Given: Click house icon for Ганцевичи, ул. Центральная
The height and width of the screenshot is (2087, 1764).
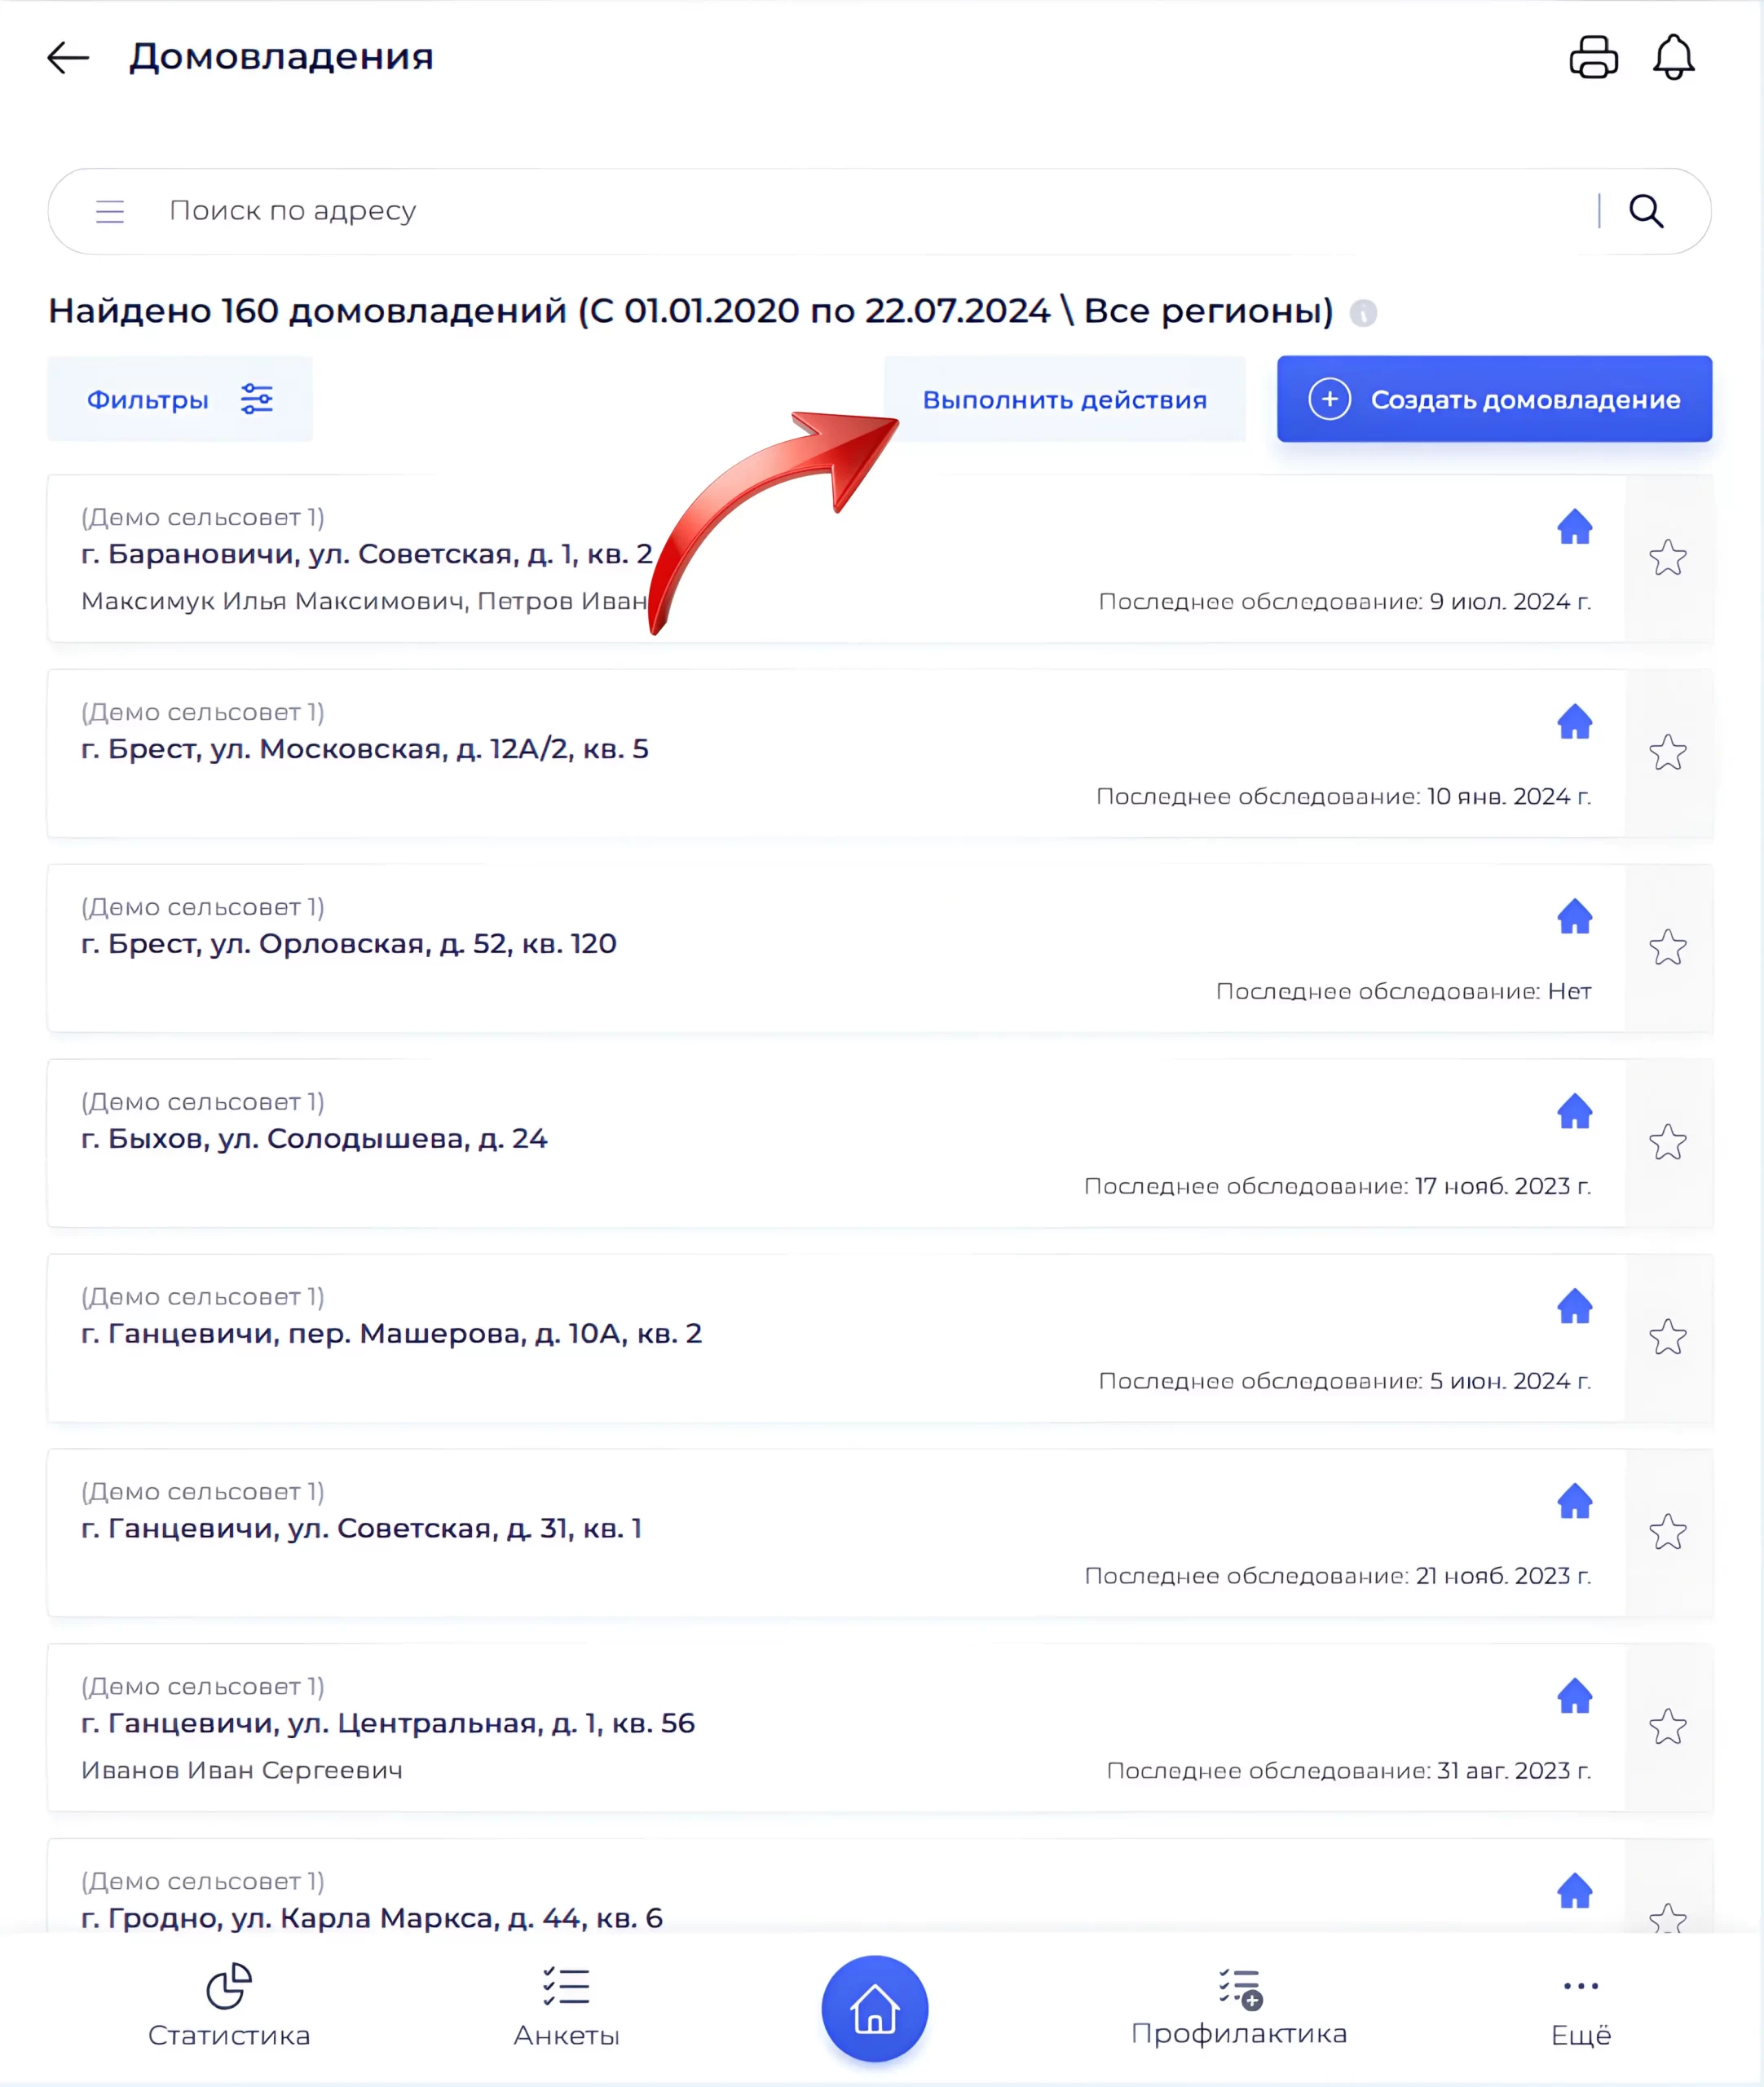Looking at the screenshot, I should (x=1575, y=1696).
